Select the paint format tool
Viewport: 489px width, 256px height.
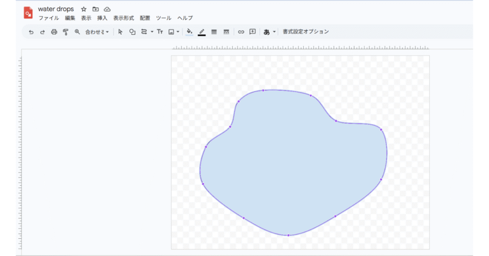click(x=65, y=32)
